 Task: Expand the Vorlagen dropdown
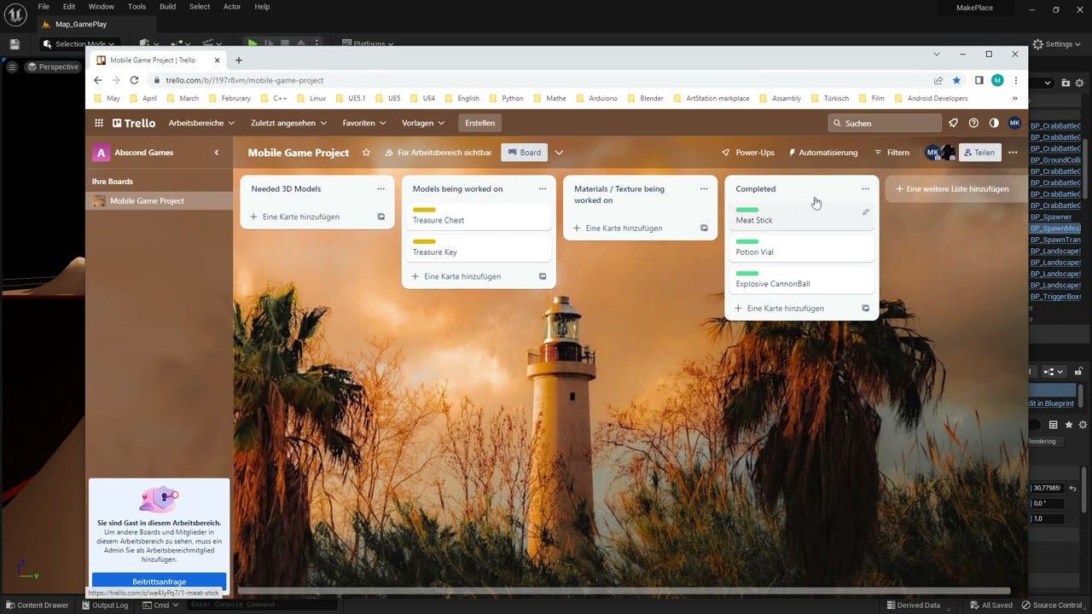pos(423,123)
